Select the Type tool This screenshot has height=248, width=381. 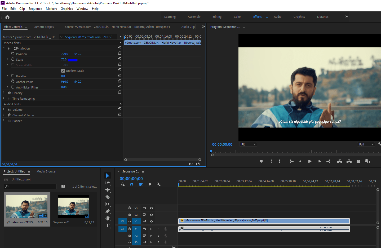point(108,226)
